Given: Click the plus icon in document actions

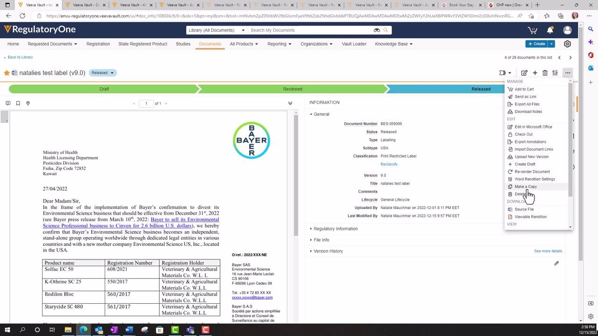Looking at the screenshot, I should 535,73.
